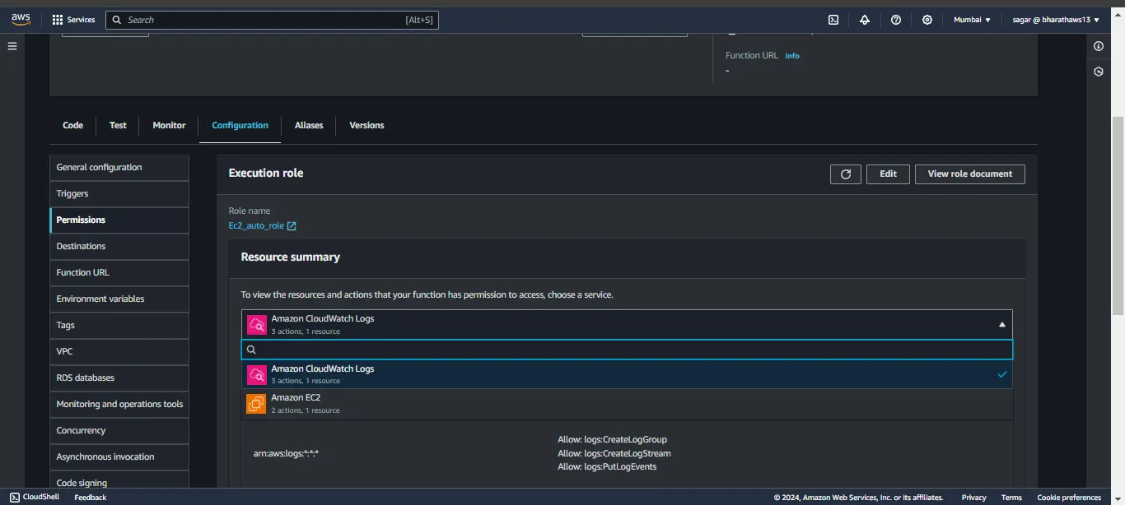This screenshot has height=505, width=1125.
Task: Click the Edit execution role button
Action: [888, 174]
